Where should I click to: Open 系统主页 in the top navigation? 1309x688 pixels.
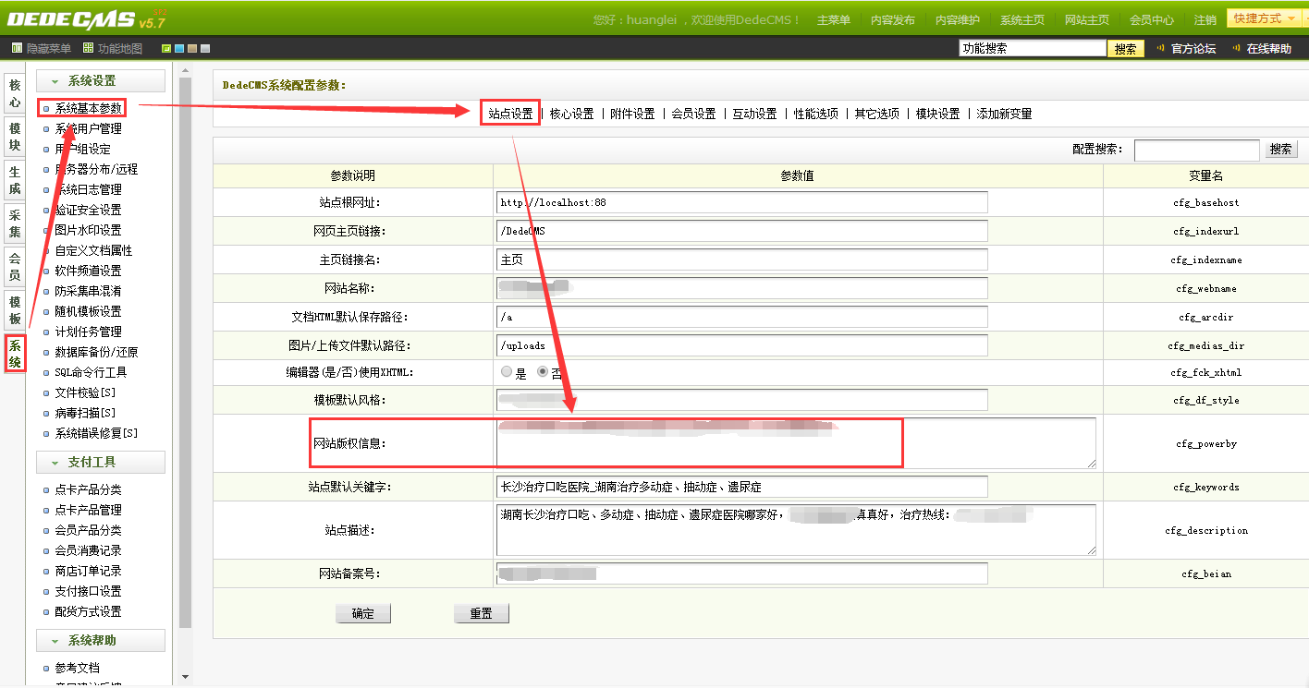tap(1022, 19)
